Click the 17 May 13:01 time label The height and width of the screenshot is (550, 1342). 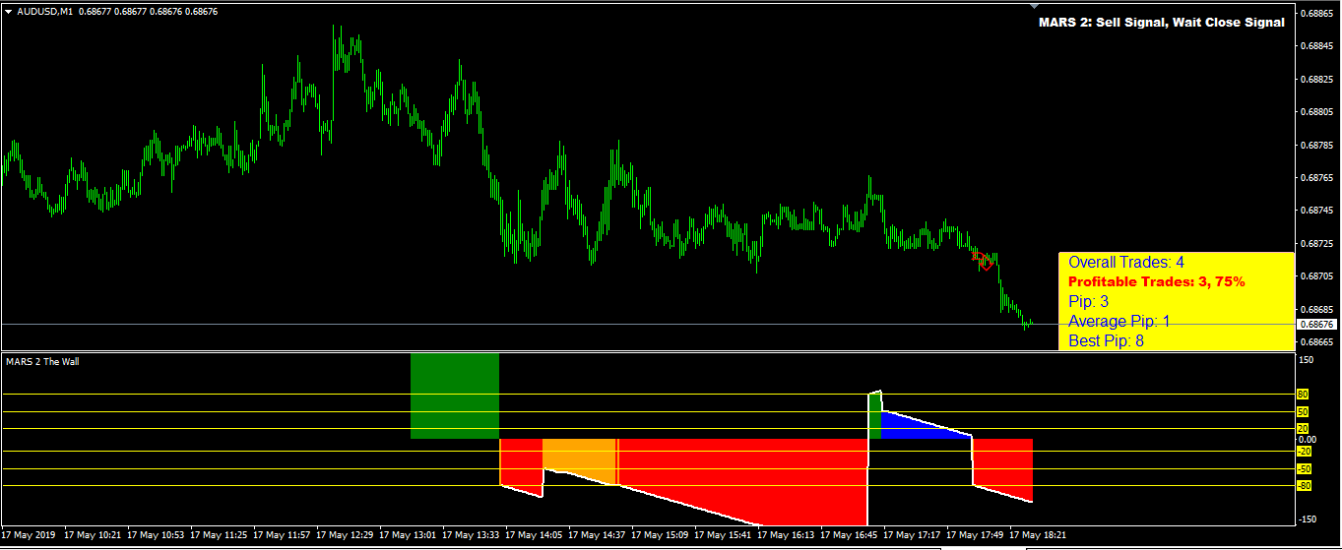tap(408, 535)
